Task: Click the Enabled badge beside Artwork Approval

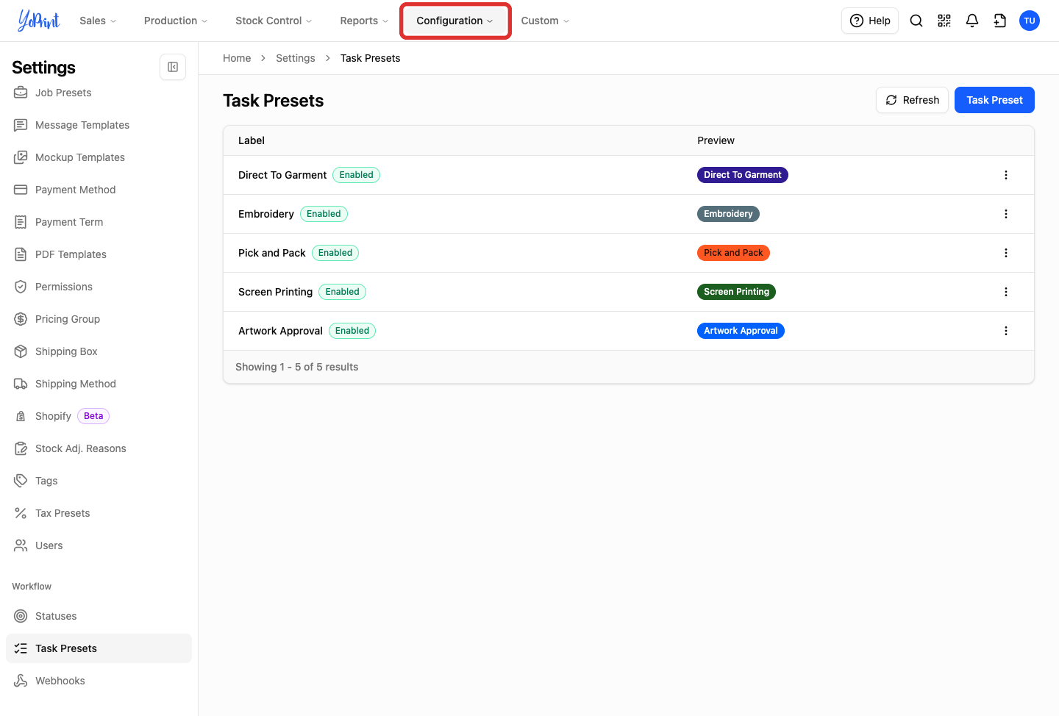Action: [352, 331]
